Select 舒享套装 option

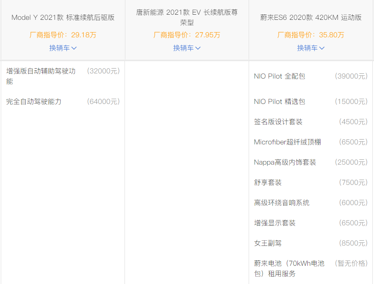click(x=268, y=183)
